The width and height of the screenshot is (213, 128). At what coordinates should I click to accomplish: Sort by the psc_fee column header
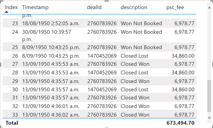click(175, 7)
